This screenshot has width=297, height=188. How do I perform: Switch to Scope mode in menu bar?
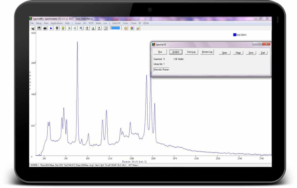pos(78,23)
